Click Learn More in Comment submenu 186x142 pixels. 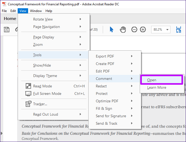pos(162,87)
